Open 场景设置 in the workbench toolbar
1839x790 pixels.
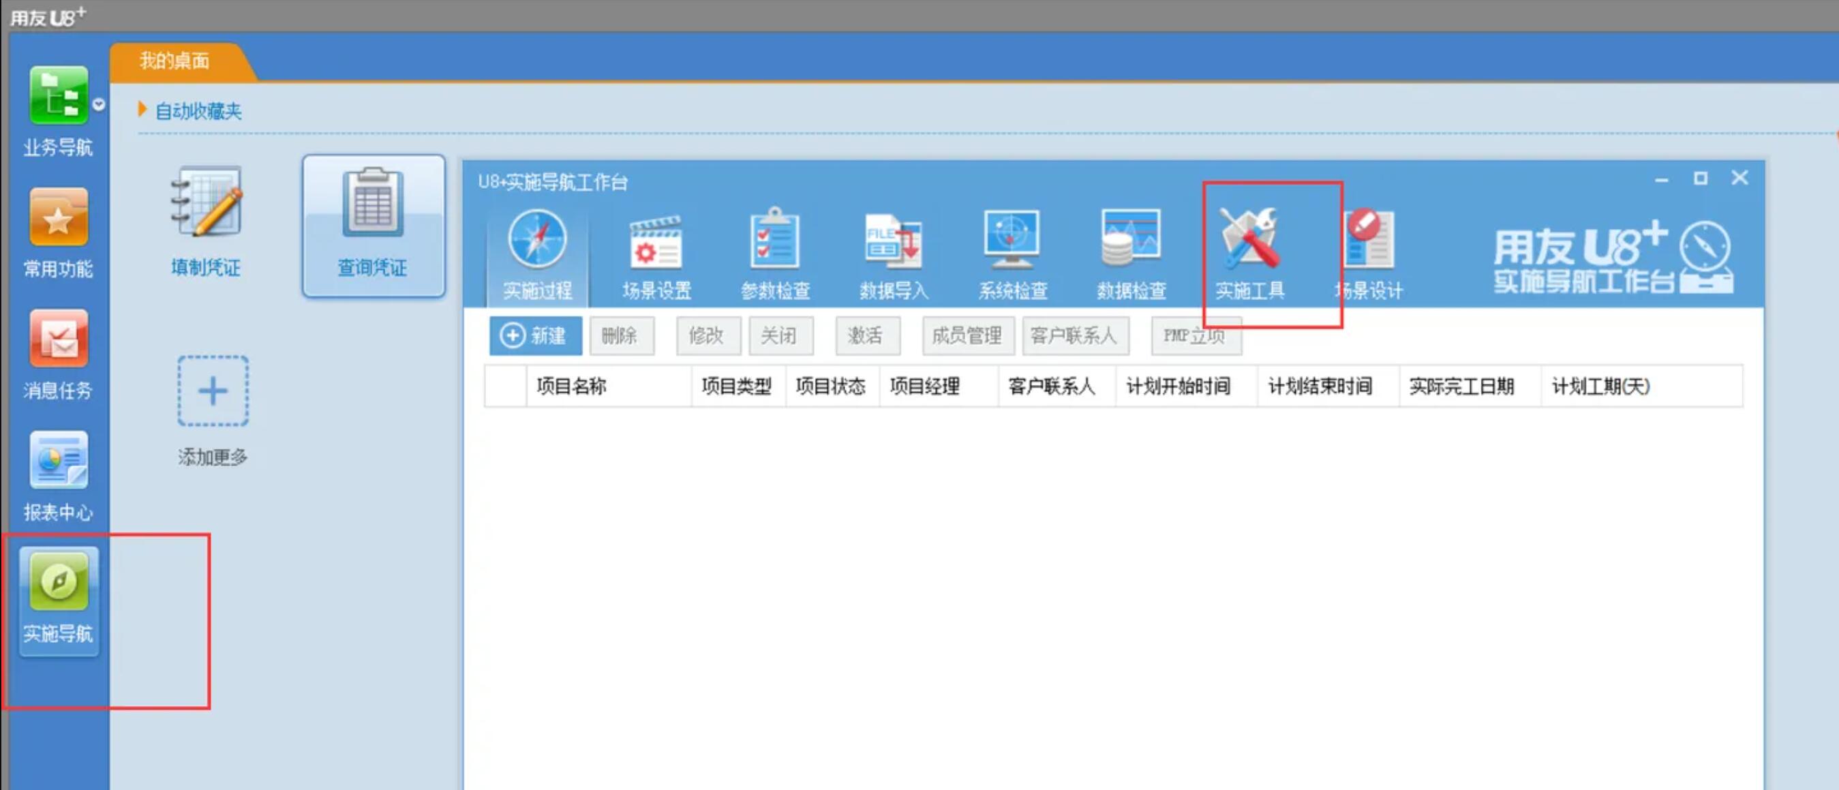click(x=657, y=256)
